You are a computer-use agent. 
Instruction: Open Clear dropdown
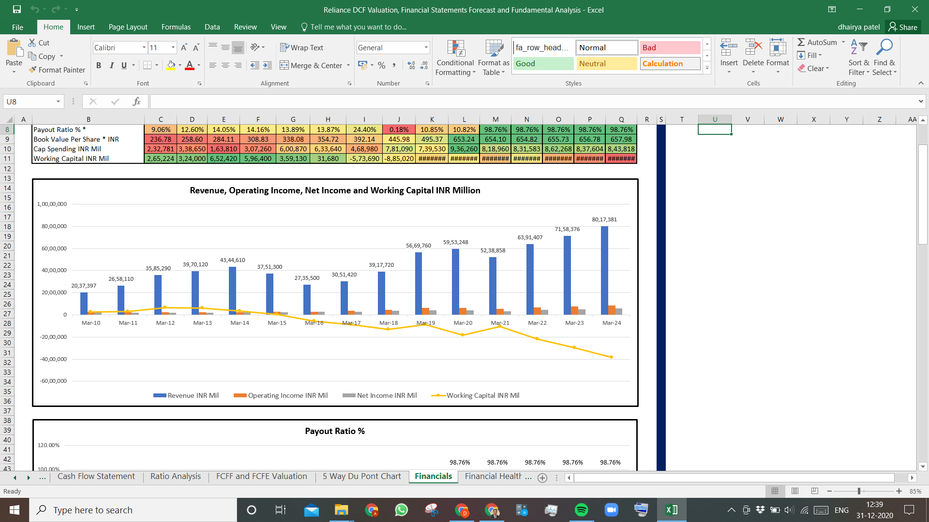(814, 68)
